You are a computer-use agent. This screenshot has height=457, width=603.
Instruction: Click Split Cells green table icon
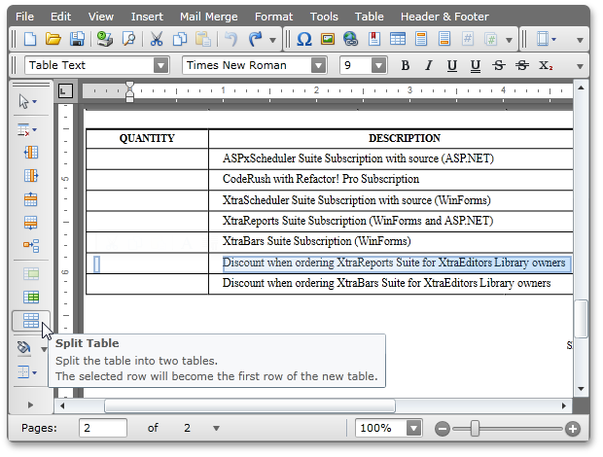click(x=31, y=298)
